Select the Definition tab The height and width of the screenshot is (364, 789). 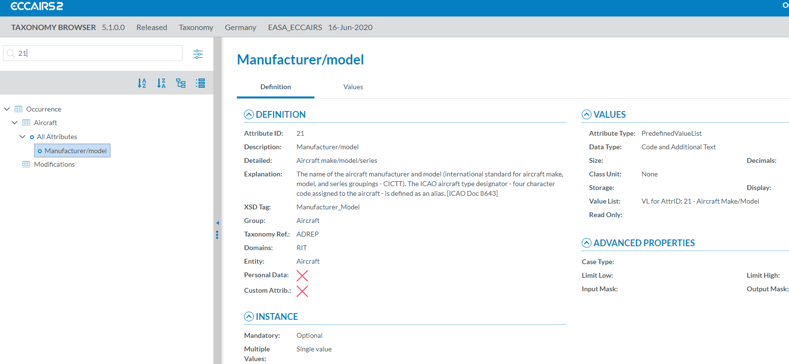point(276,87)
